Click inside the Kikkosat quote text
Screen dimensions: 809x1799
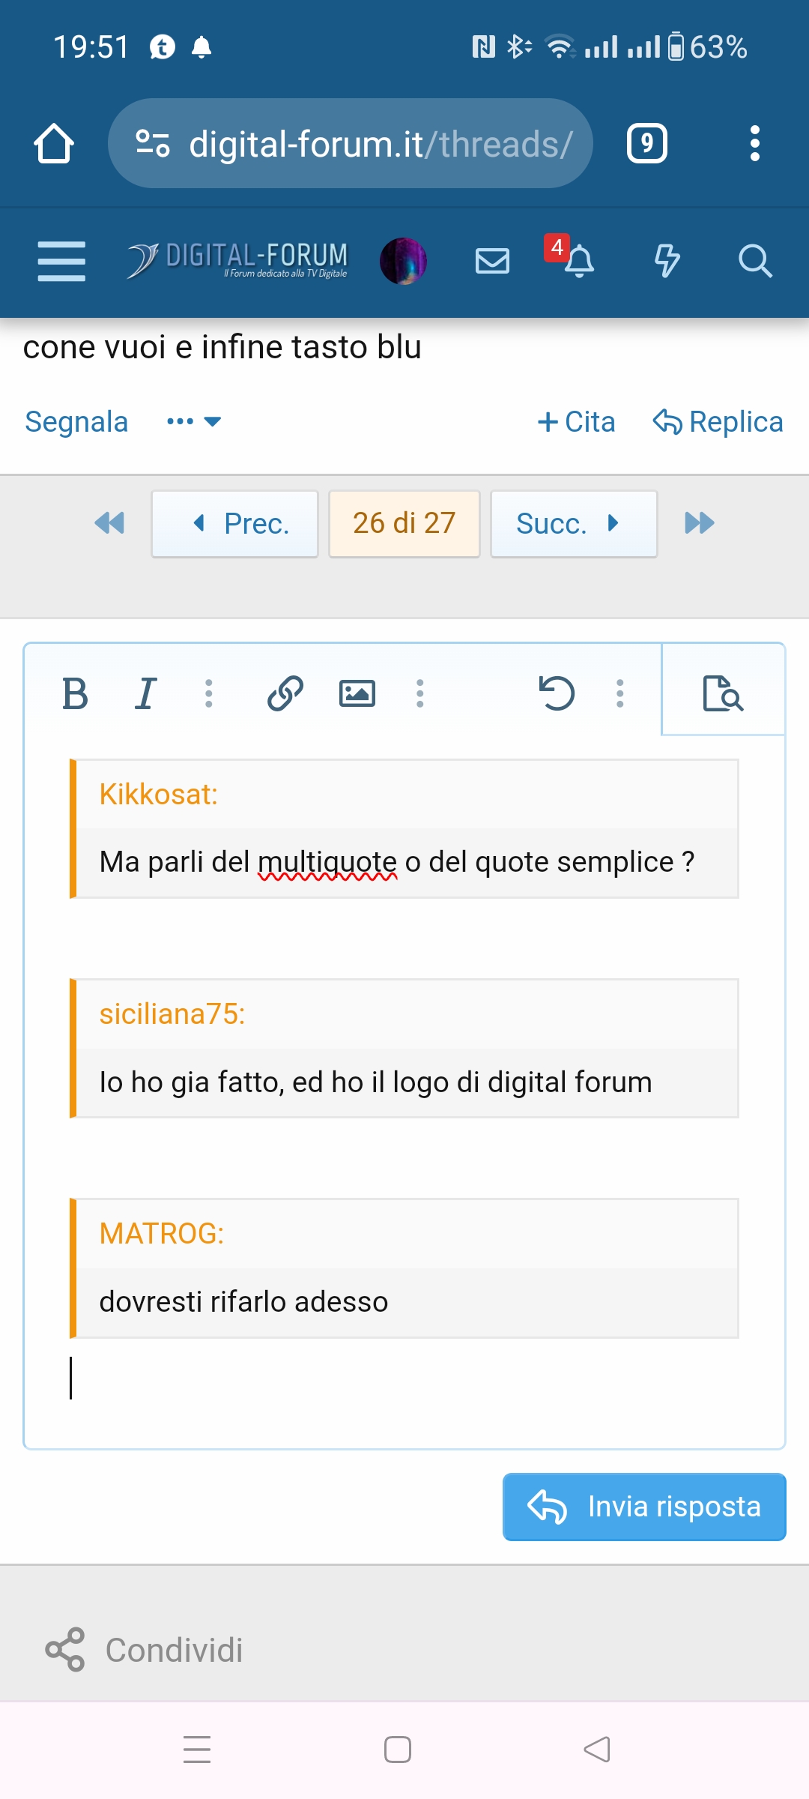(x=397, y=862)
